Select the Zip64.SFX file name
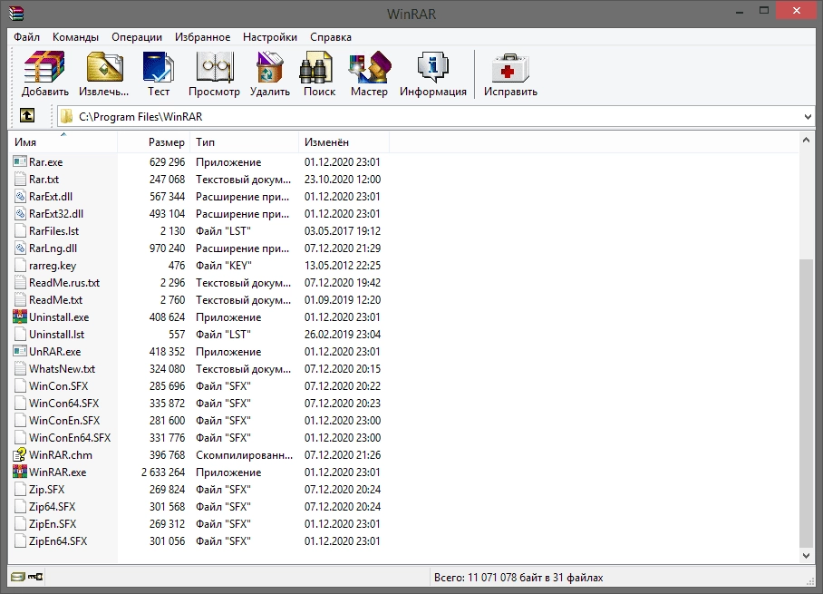The width and height of the screenshot is (823, 594). 52,507
